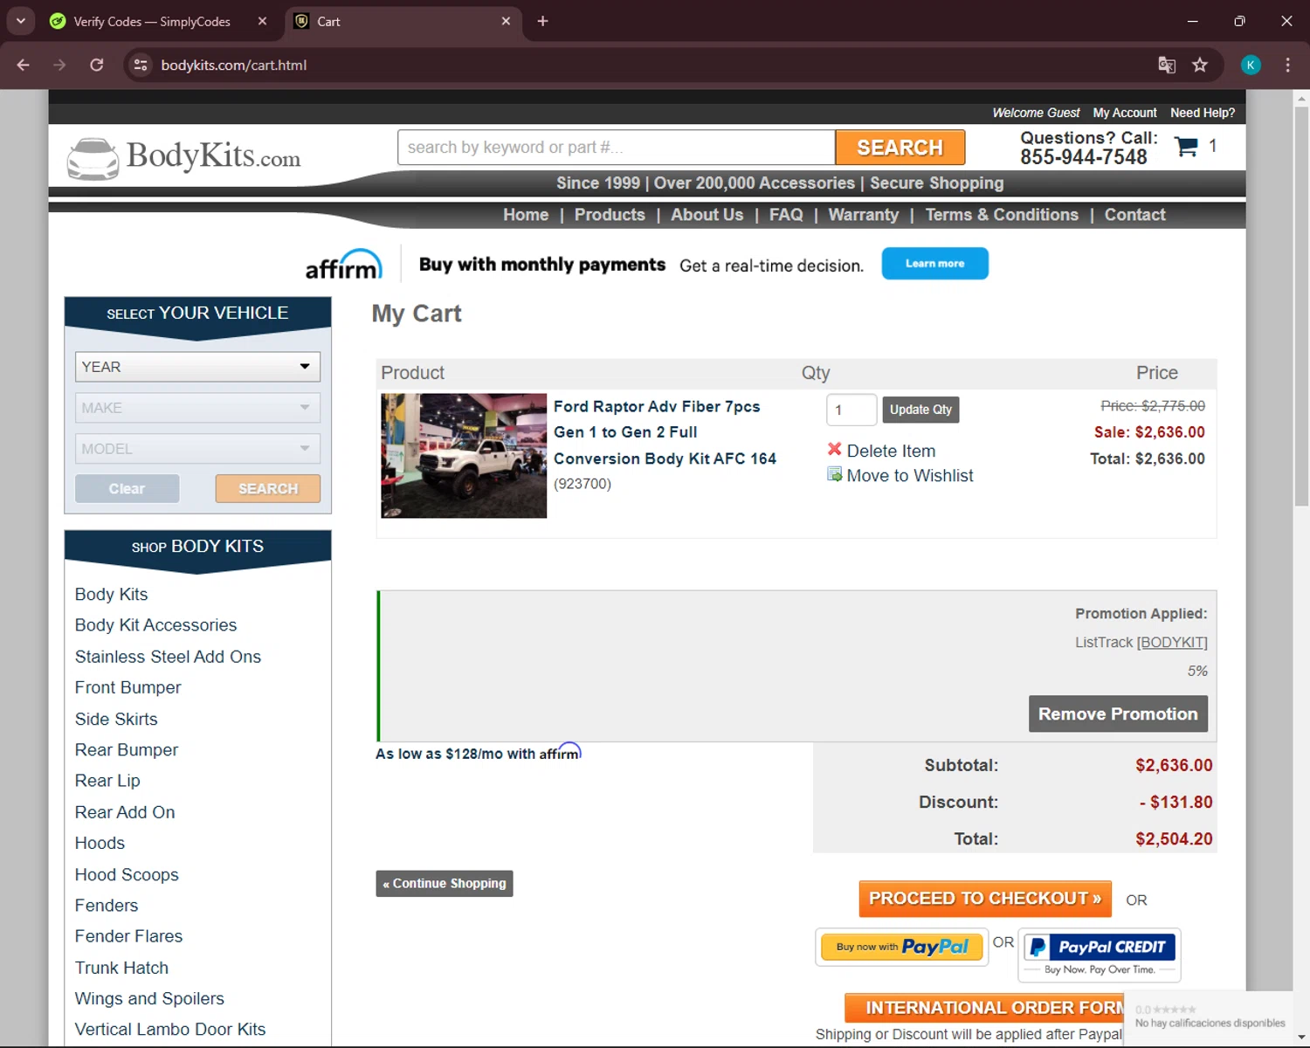This screenshot has width=1310, height=1048.
Task: Click the Update Qty button
Action: tap(920, 410)
